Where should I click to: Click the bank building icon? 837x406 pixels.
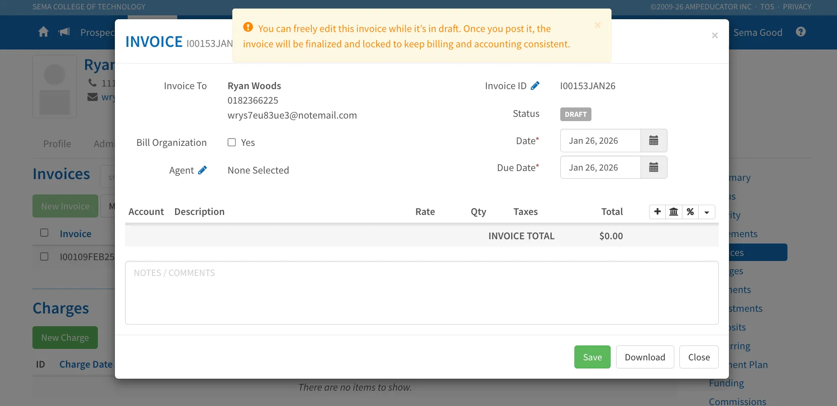coord(673,212)
